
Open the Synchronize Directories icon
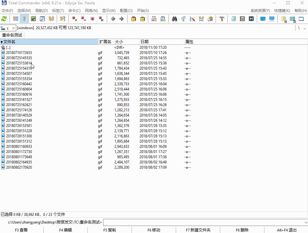tap(201, 19)
